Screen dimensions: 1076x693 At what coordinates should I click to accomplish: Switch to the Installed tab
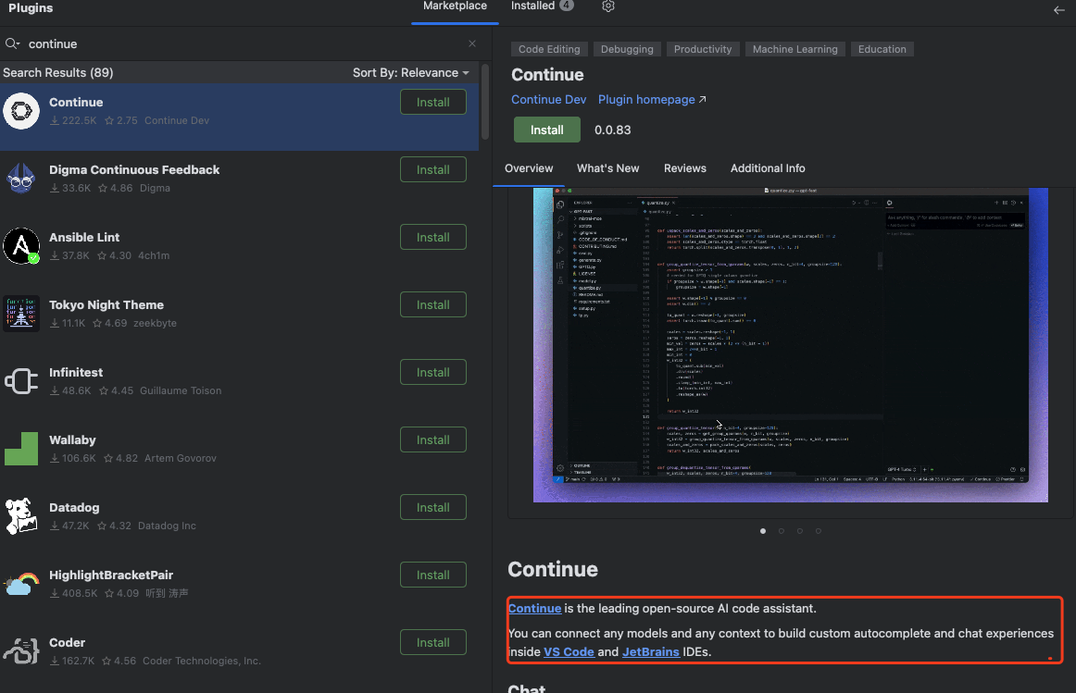[x=542, y=6]
